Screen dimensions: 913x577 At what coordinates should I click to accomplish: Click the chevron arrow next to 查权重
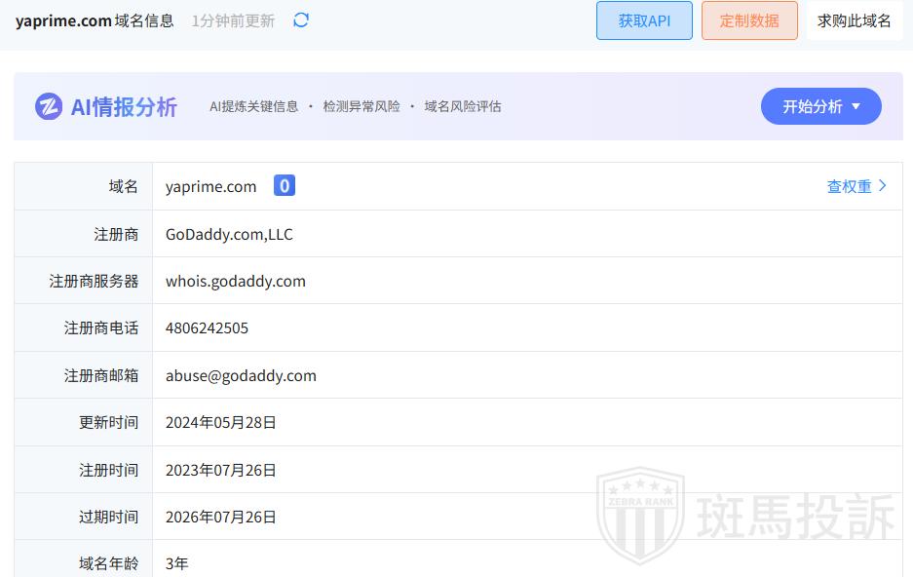tap(883, 186)
